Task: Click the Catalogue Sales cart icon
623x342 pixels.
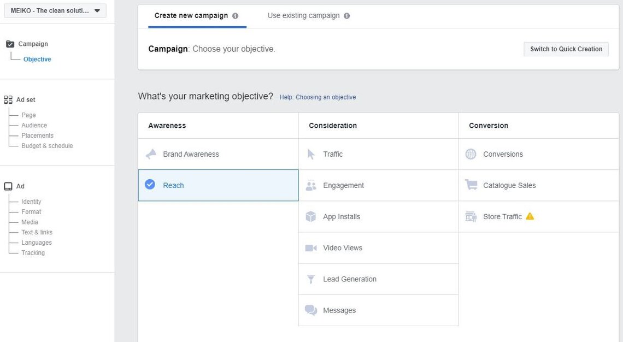Action: 471,185
